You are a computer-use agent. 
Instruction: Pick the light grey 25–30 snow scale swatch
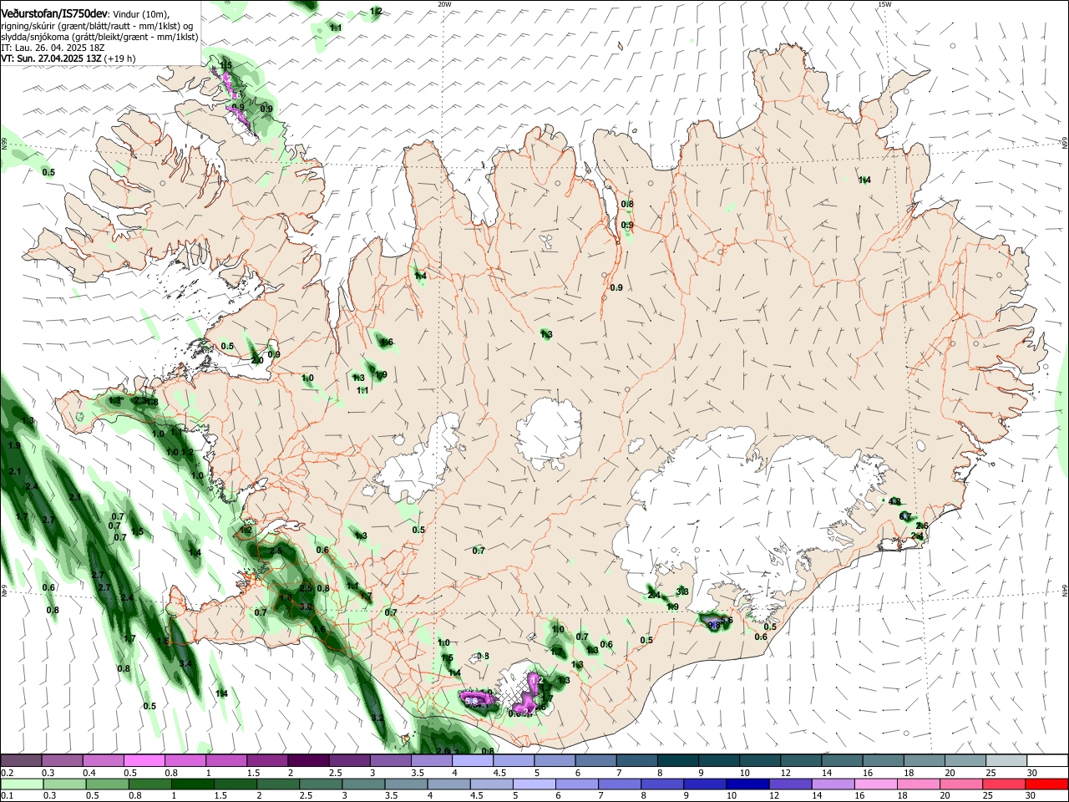1007,760
